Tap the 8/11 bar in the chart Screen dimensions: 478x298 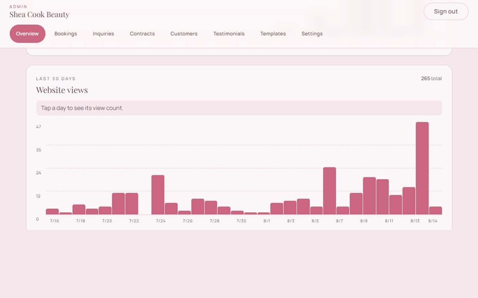[396, 205]
